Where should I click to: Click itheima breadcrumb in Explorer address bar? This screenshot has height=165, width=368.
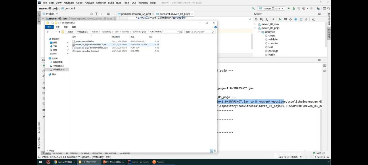pyautogui.click(x=126, y=32)
